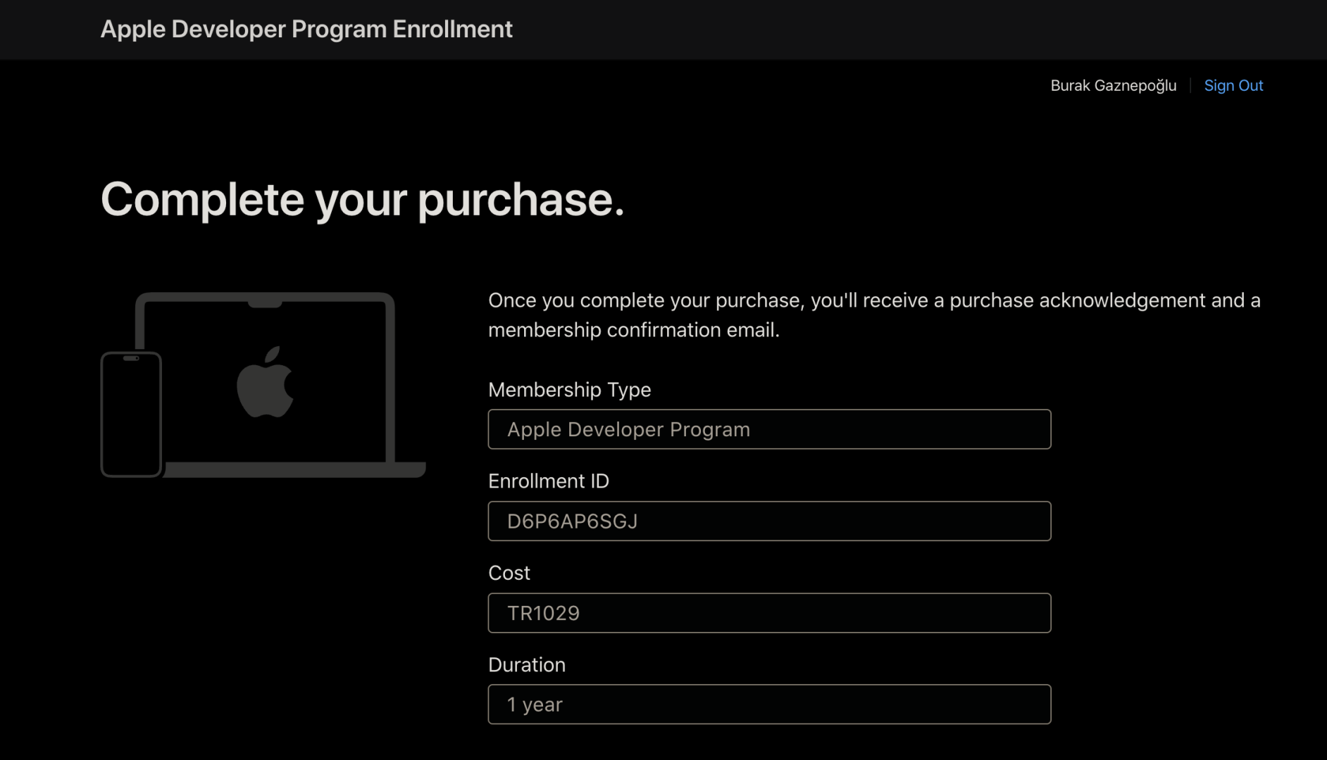Click the purchase acknowledgement paragraph text
The width and height of the screenshot is (1327, 760).
[x=873, y=300]
